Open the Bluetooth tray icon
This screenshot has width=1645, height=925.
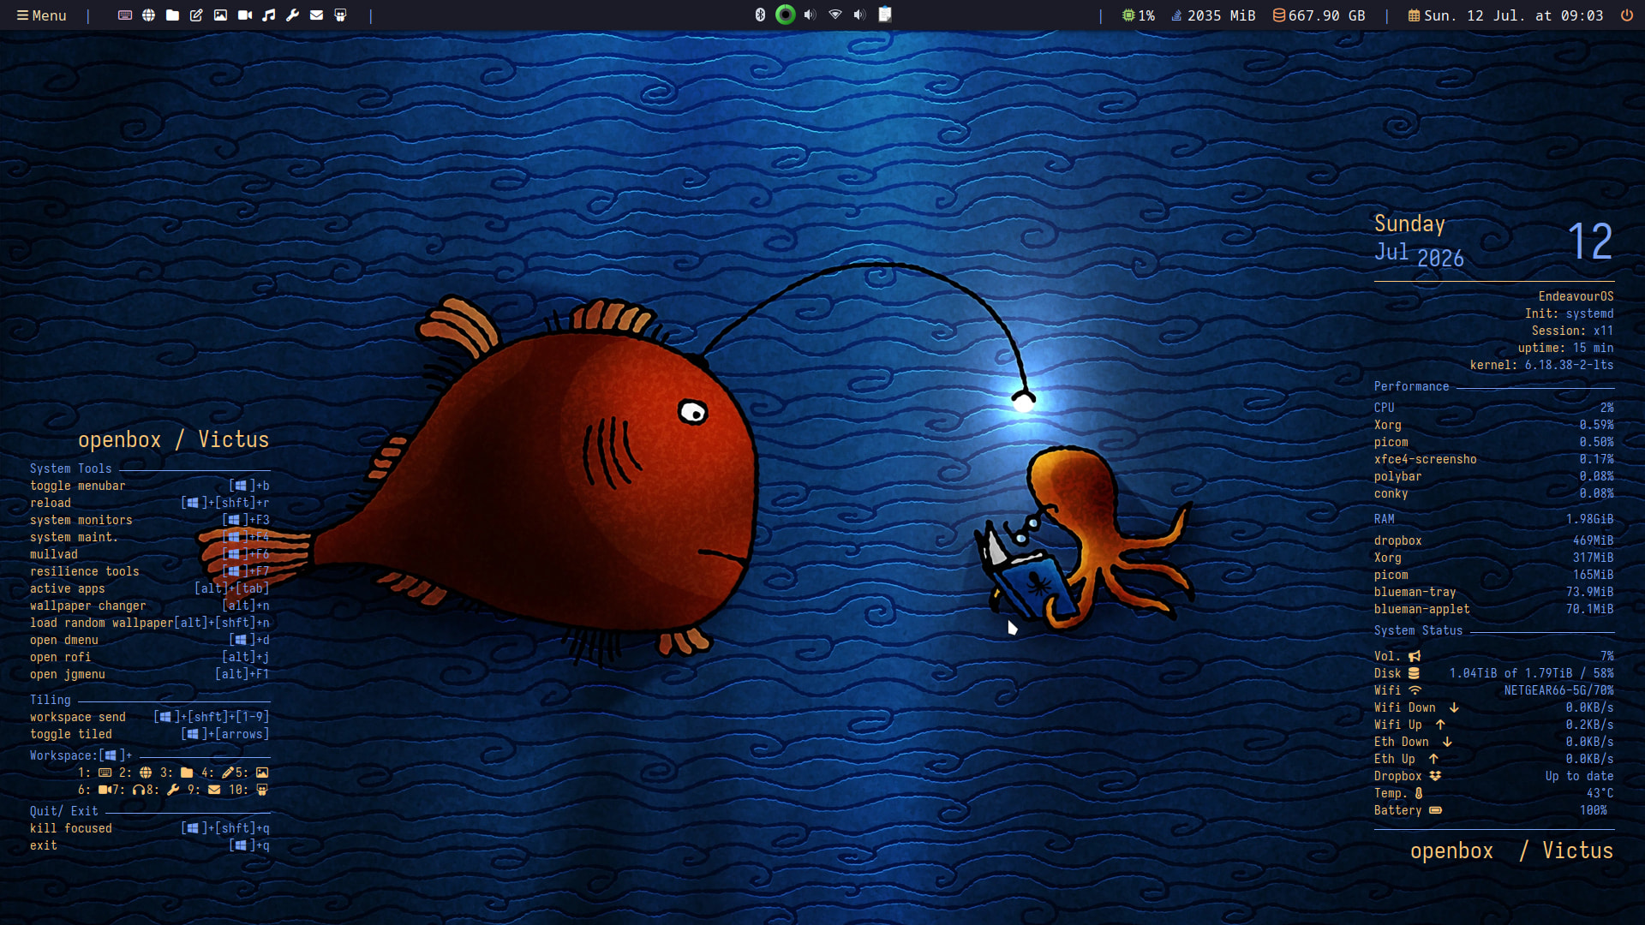tap(760, 15)
